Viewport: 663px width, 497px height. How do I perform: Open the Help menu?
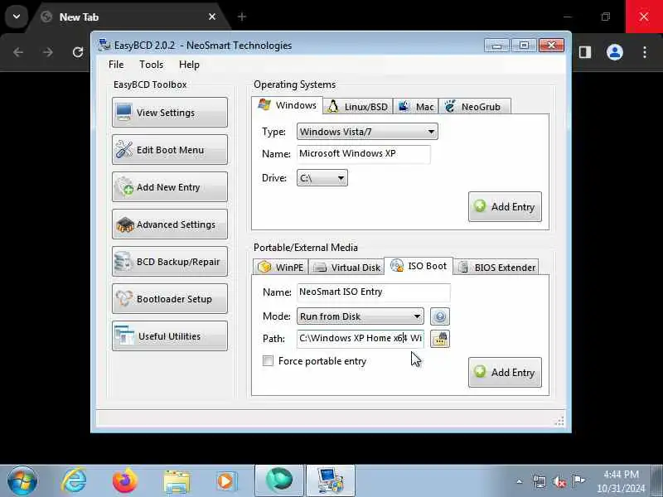[189, 65]
